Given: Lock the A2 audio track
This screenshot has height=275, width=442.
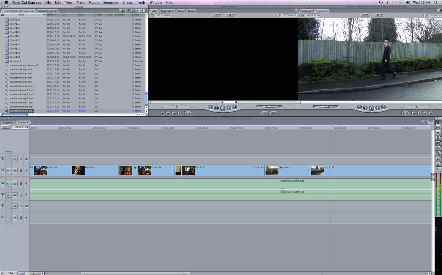Looking at the screenshot, I should click(x=21, y=195).
